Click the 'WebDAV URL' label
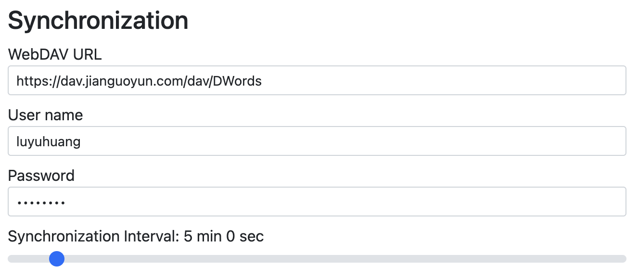This screenshot has width=638, height=279. click(x=55, y=54)
